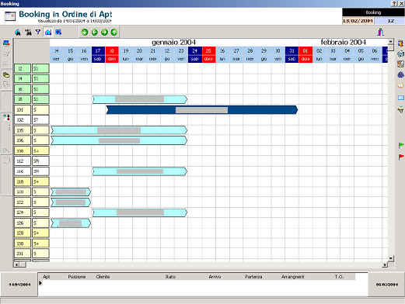405x304 pixels.
Task: Click the funnel filter icon in toolbar
Action: pos(38,32)
